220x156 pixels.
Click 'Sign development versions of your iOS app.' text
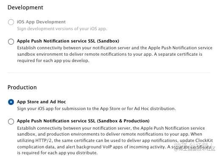pyautogui.click(x=62, y=28)
